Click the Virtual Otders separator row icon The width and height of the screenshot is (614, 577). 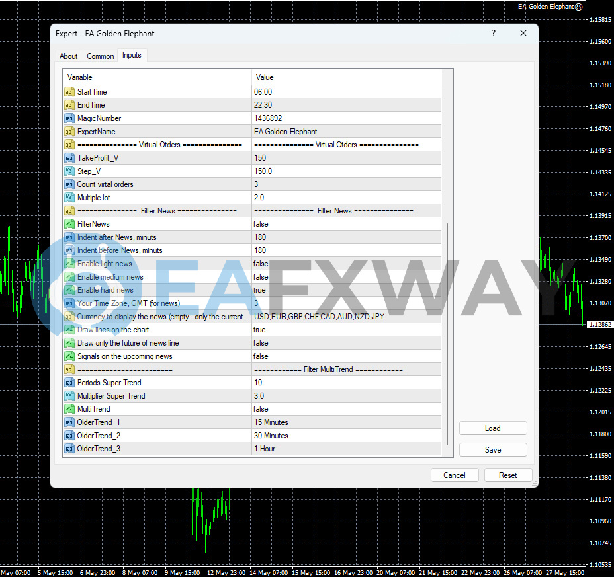pos(69,145)
